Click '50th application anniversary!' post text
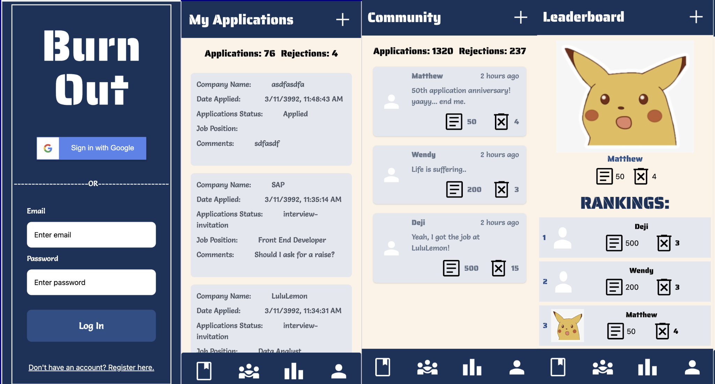The width and height of the screenshot is (715, 384). (461, 91)
